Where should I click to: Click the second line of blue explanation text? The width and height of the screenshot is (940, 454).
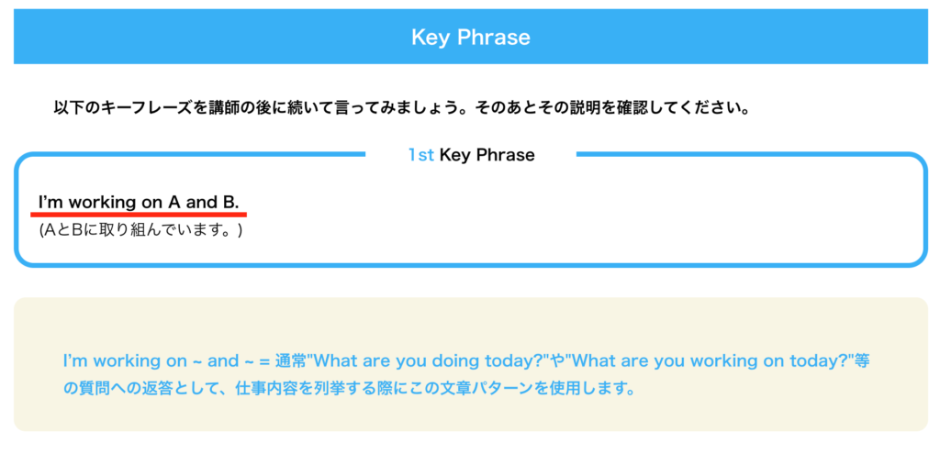coord(349,389)
